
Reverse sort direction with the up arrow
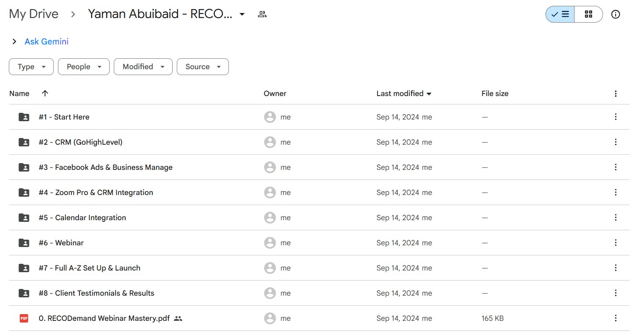tap(45, 94)
